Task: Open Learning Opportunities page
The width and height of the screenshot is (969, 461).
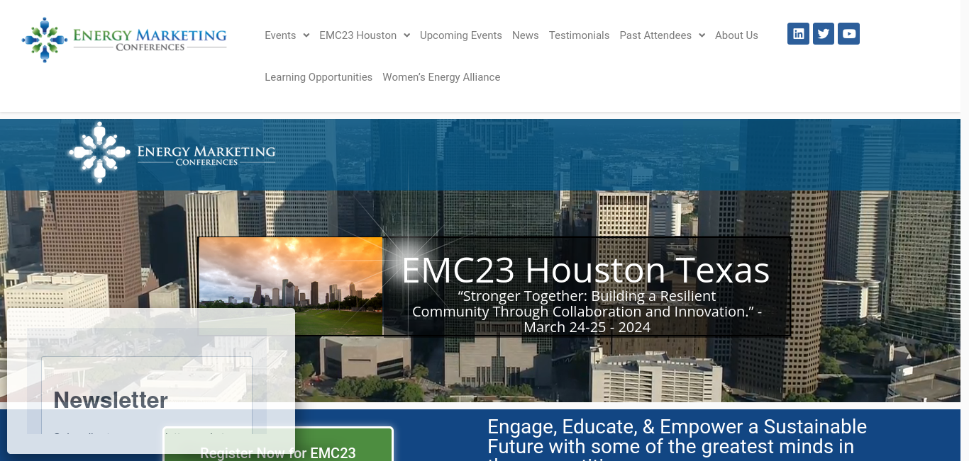Action: pyautogui.click(x=319, y=77)
